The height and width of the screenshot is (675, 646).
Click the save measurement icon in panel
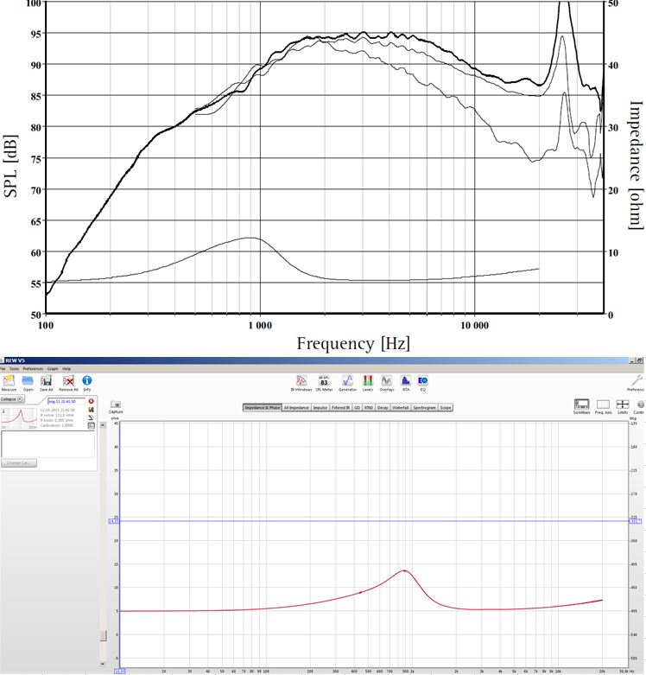(x=92, y=410)
